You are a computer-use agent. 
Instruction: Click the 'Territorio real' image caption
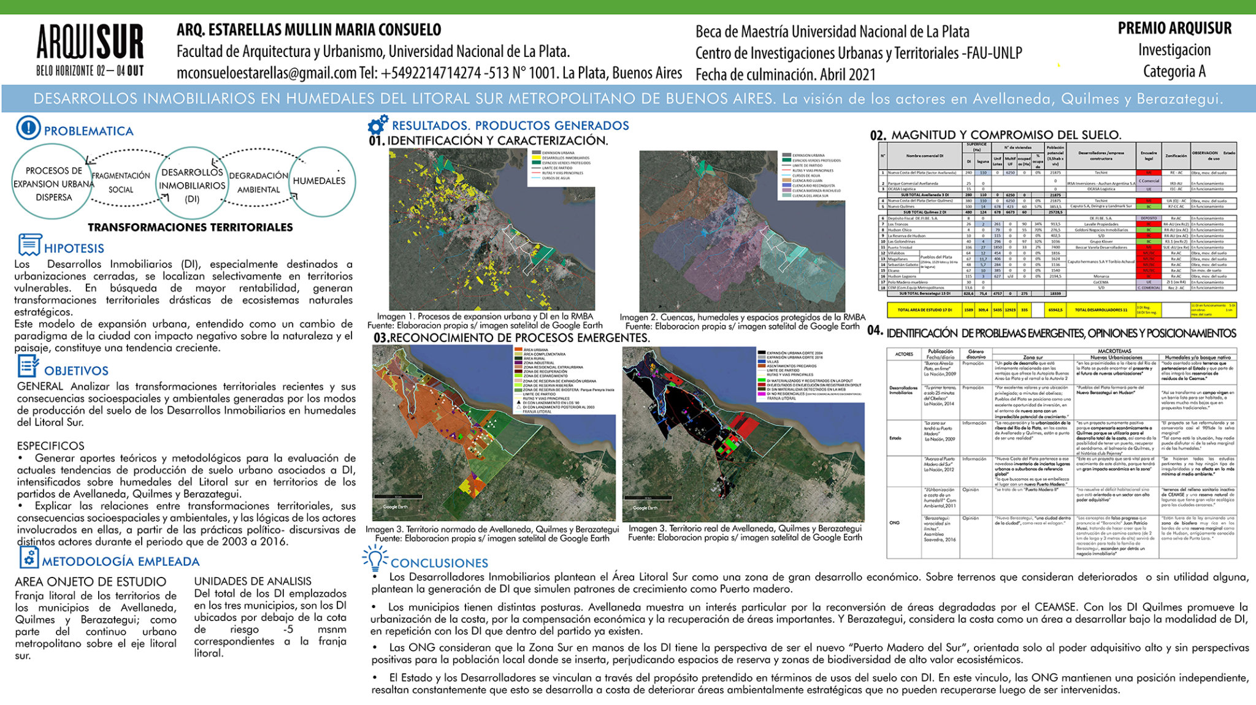tap(745, 533)
